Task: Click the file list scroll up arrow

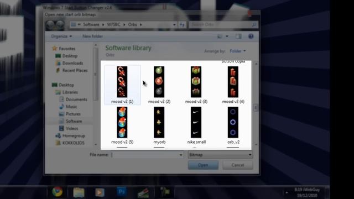Action: pyautogui.click(x=256, y=64)
